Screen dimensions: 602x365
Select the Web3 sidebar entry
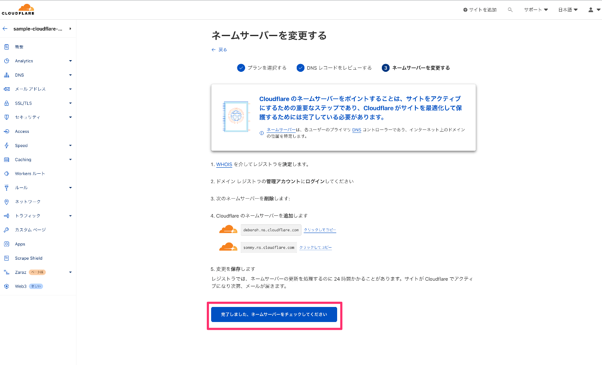(x=20, y=286)
